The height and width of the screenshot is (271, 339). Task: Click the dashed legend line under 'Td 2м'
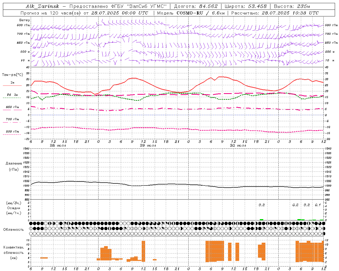12,98
